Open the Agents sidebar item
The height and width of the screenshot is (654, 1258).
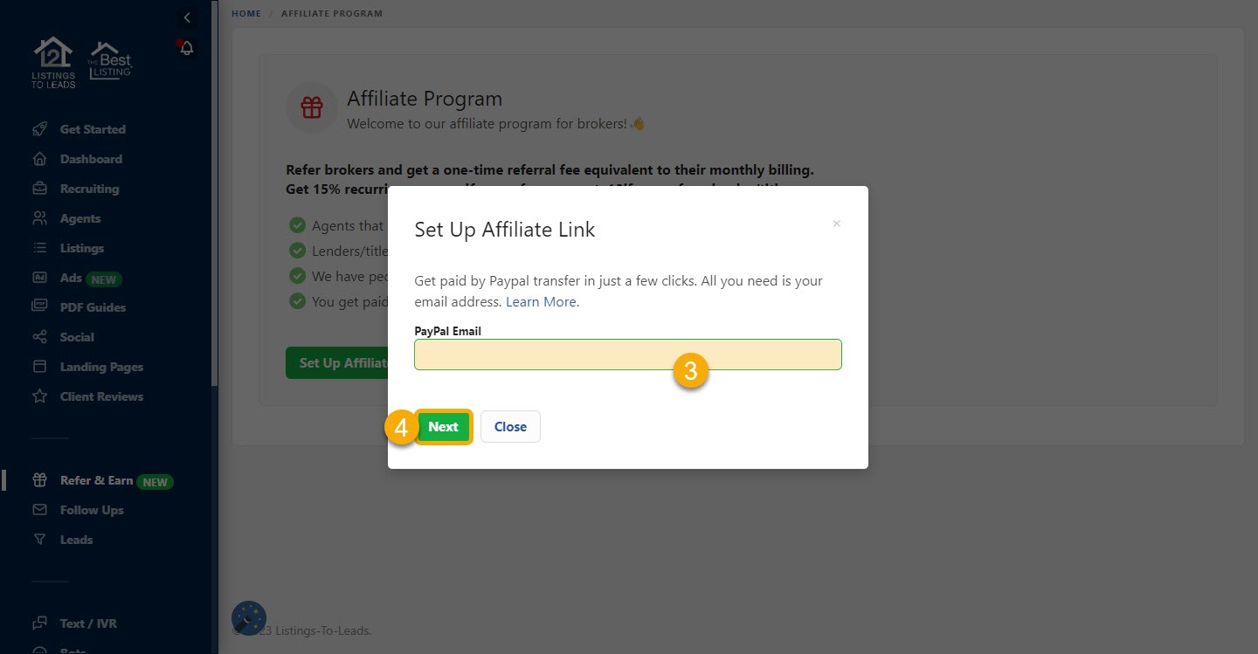[x=80, y=218]
